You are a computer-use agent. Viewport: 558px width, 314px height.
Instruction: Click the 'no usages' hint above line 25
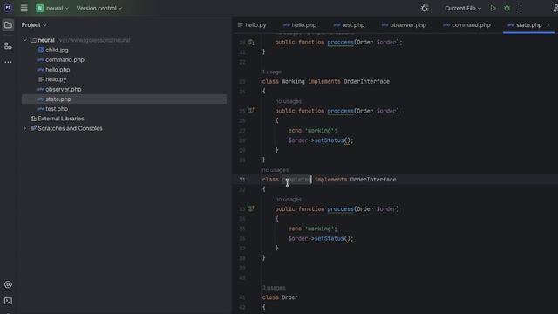[x=289, y=101]
